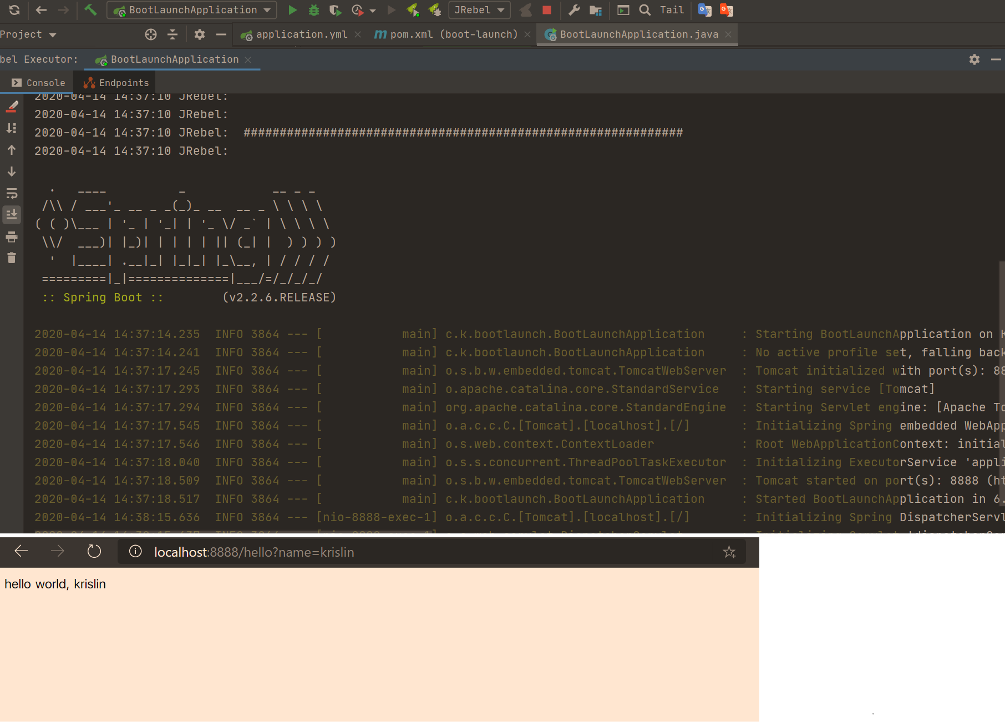1005x726 pixels.
Task: Click the profiler run icon
Action: click(357, 10)
